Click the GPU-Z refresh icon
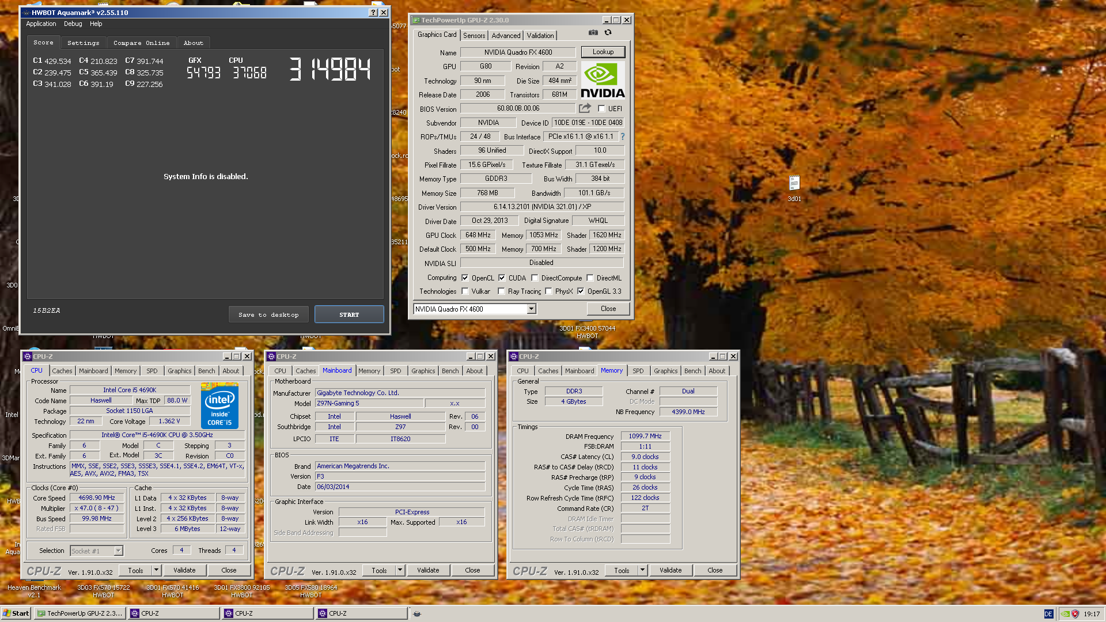The image size is (1106, 622). [608, 33]
